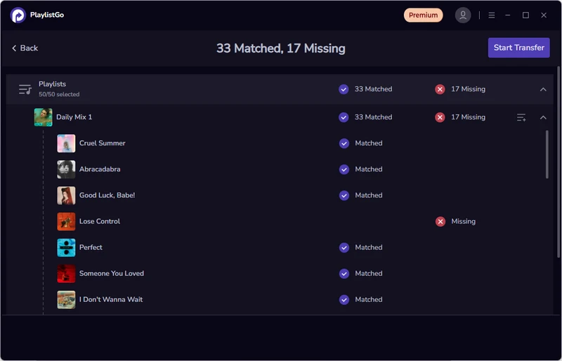Go Back to the previous screen

[x=25, y=48]
